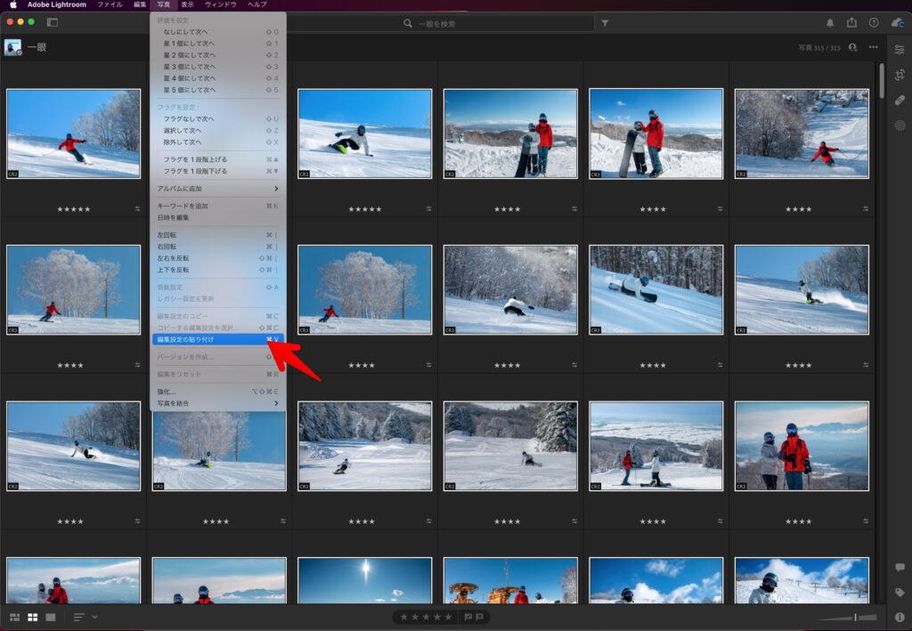Switch to photo grid view
This screenshot has width=912, height=631.
point(14,617)
